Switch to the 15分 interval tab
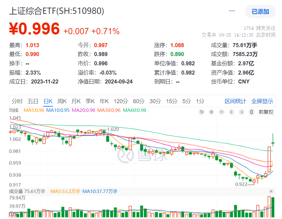The image size is (282, 219). 171,101
